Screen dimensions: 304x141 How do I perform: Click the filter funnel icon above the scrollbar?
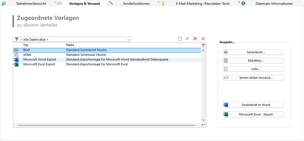[x=203, y=45]
